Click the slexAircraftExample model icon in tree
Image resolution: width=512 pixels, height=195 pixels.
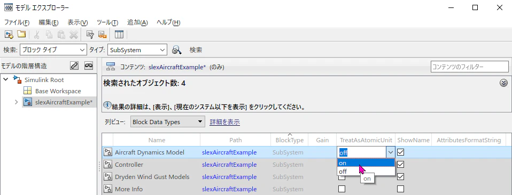click(28, 102)
